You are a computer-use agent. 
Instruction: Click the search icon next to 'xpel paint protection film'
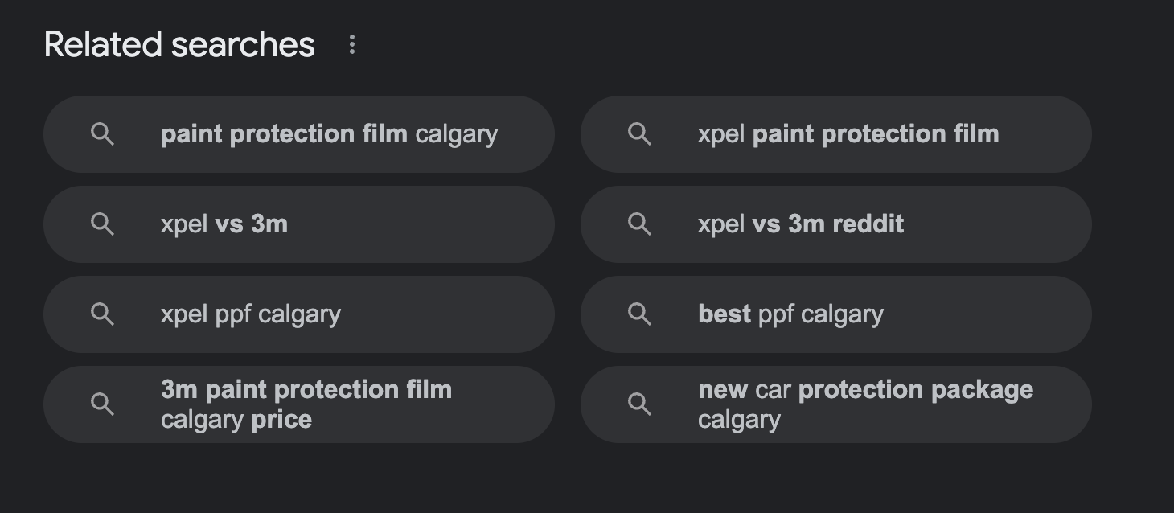[x=639, y=134]
